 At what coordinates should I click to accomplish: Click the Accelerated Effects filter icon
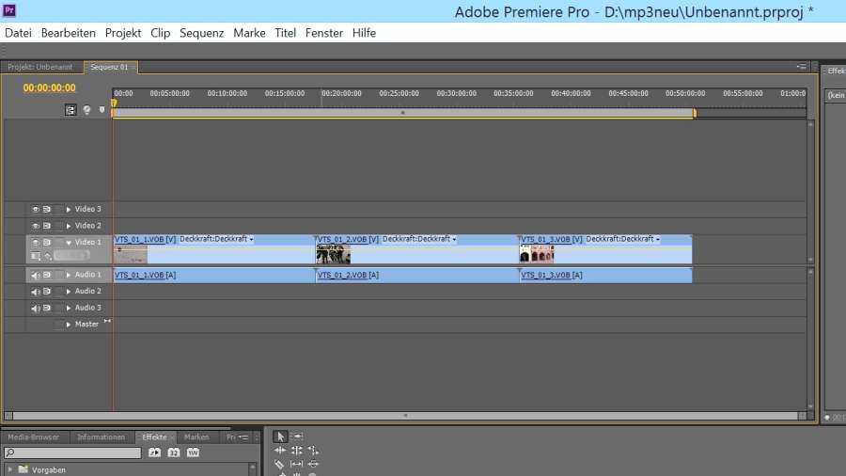coord(155,452)
